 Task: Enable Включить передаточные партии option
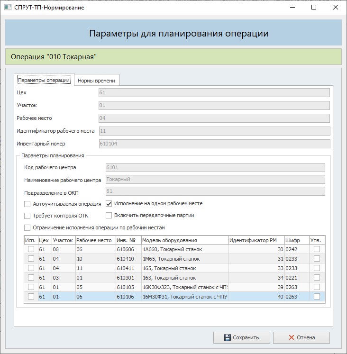tap(109, 216)
